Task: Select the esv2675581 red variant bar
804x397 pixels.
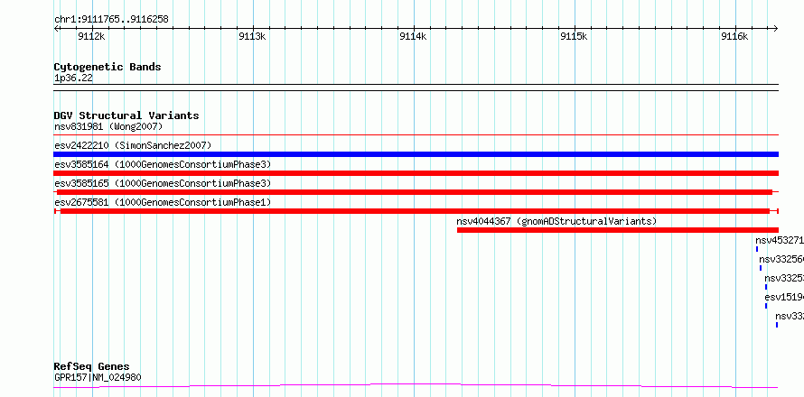Action: (x=415, y=211)
